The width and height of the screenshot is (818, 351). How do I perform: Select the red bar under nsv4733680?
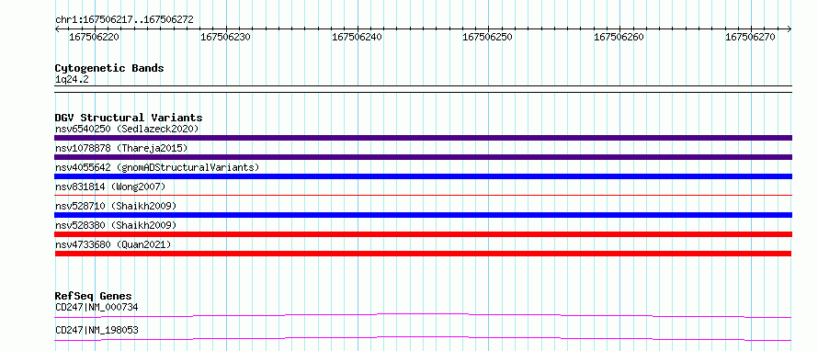pos(423,254)
